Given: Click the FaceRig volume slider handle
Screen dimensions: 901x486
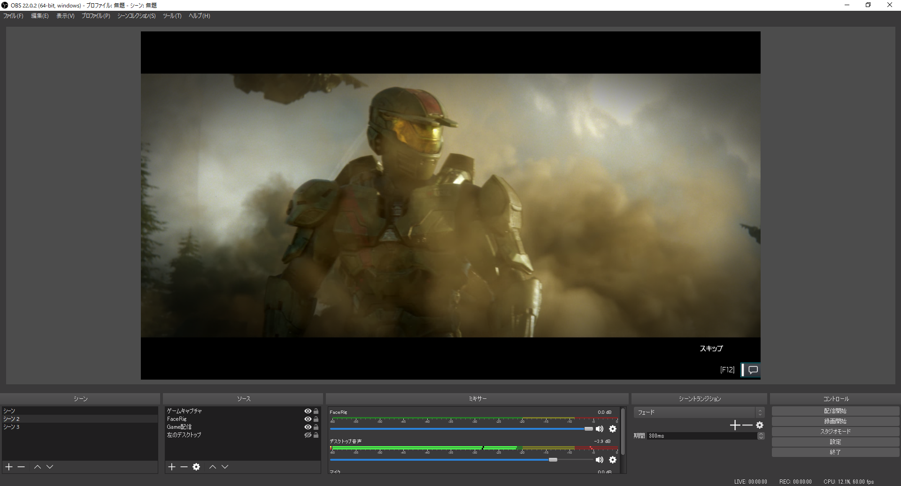Looking at the screenshot, I should coord(588,429).
